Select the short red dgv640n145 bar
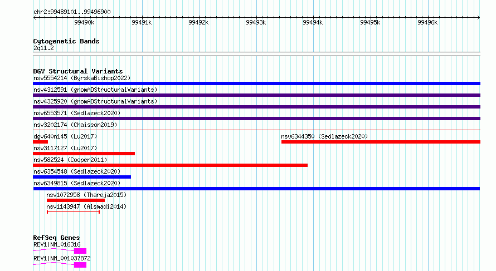 40,142
